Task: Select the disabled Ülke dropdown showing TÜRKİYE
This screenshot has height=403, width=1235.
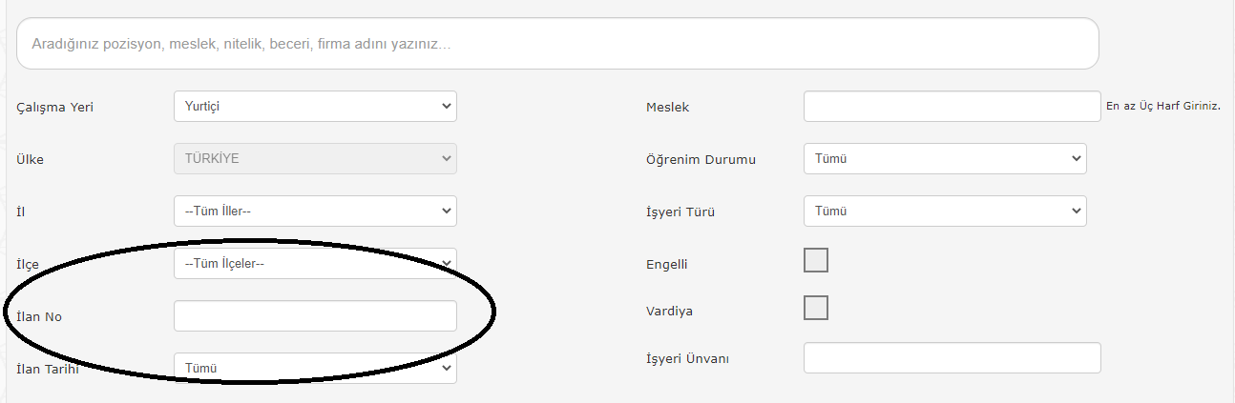Action: 315,159
